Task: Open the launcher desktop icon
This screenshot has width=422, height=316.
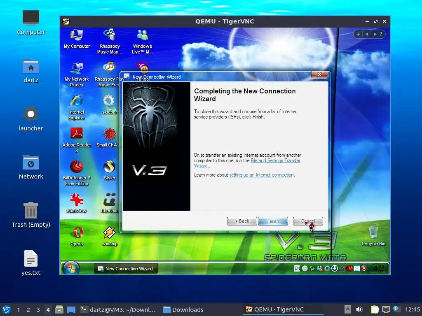Action: tap(30, 119)
